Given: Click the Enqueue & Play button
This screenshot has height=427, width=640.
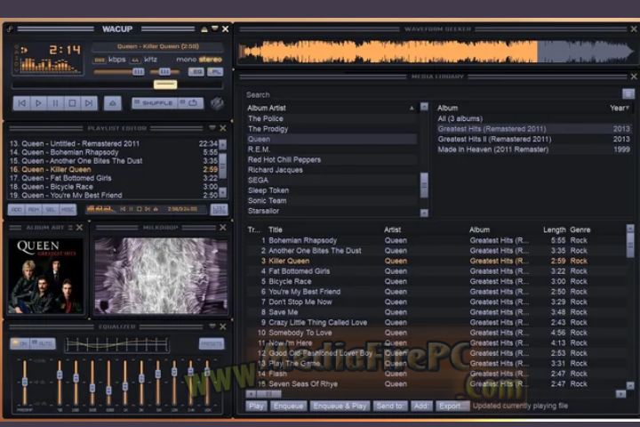Looking at the screenshot, I should click(340, 406).
